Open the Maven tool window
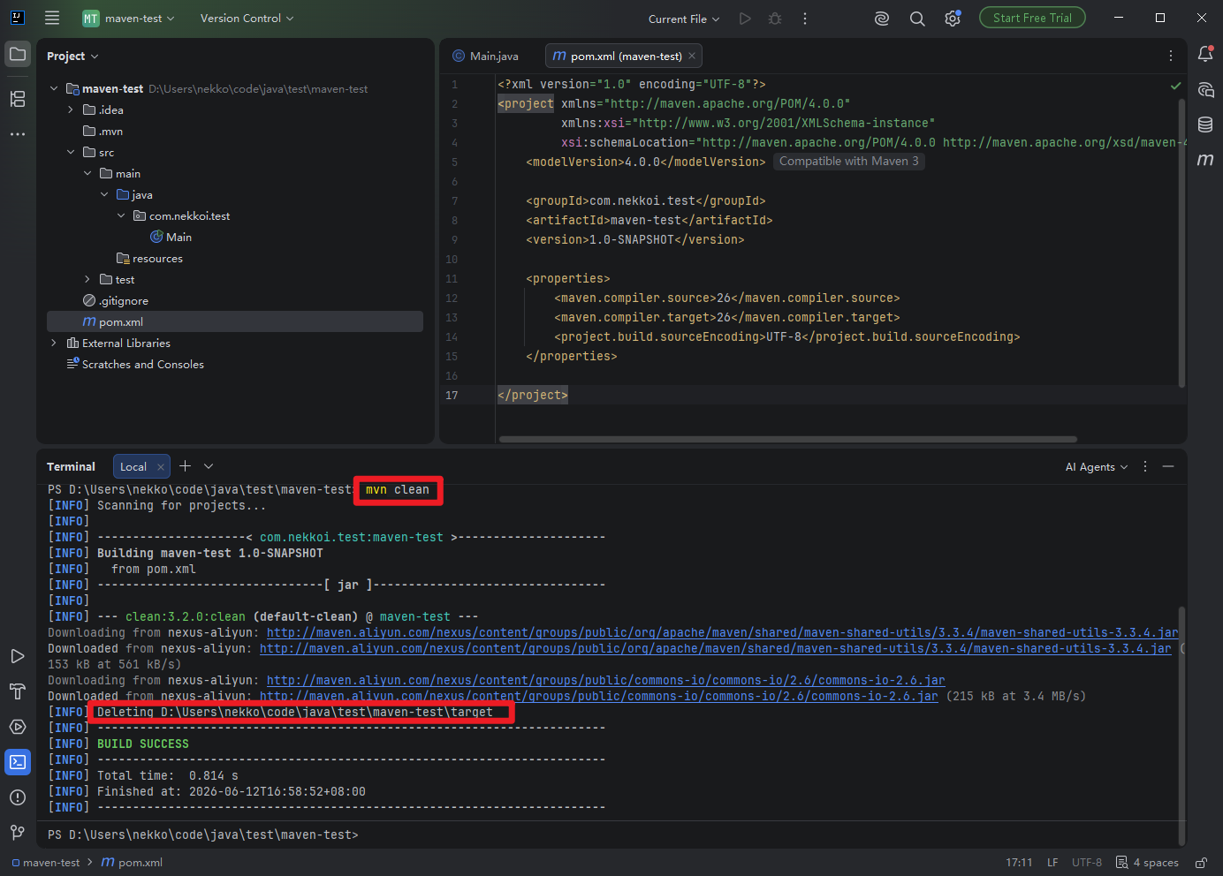The image size is (1223, 876). coord(1205,160)
